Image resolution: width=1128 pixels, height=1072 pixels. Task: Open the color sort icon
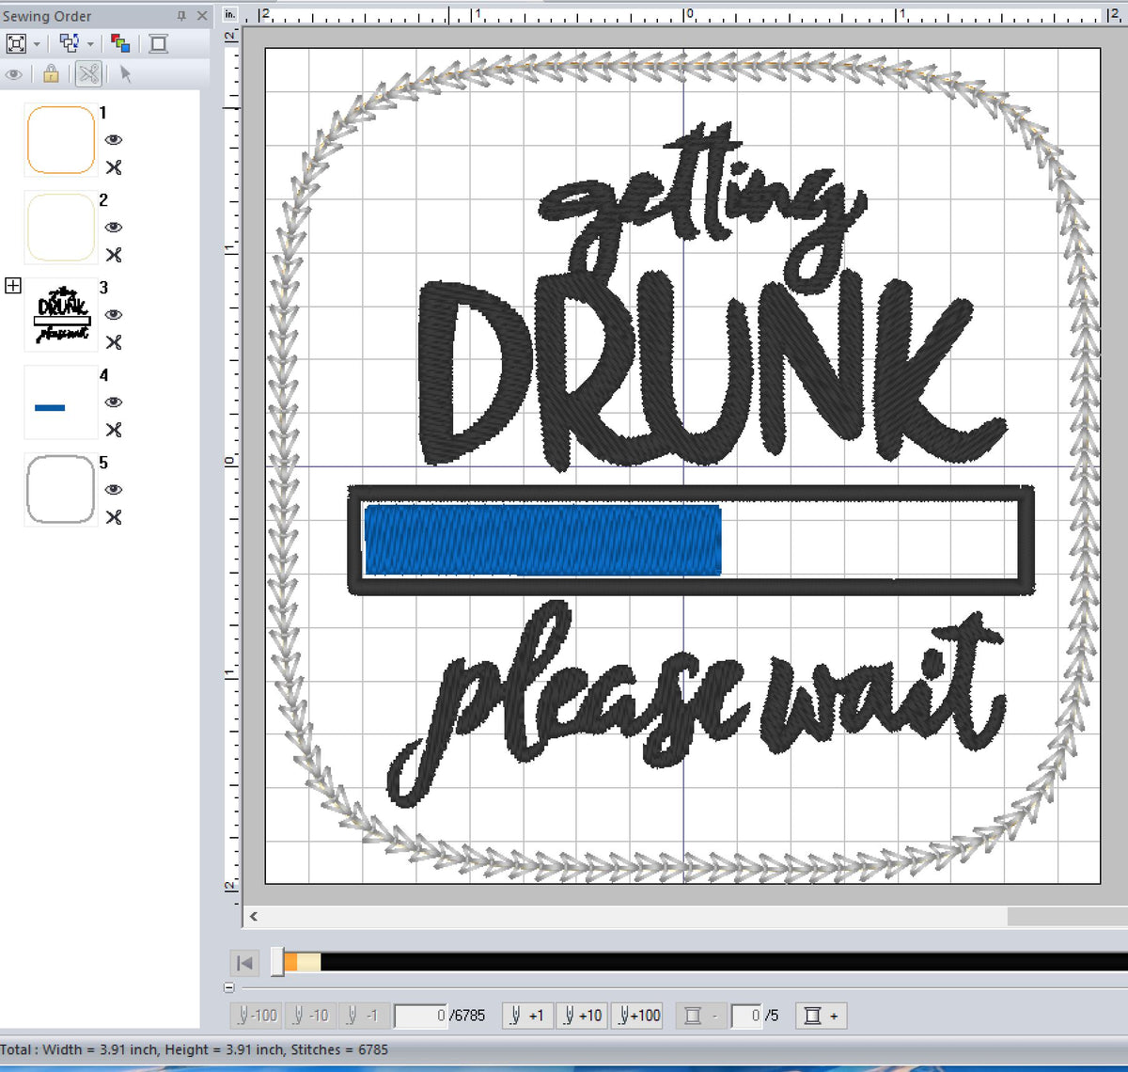tap(120, 43)
